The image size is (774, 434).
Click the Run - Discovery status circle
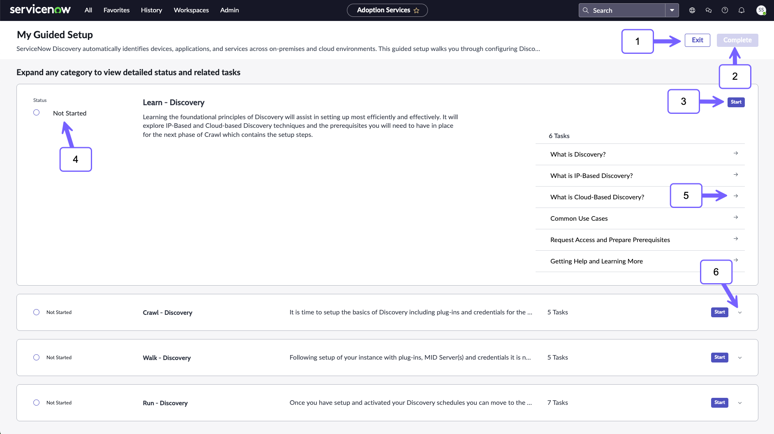click(37, 403)
